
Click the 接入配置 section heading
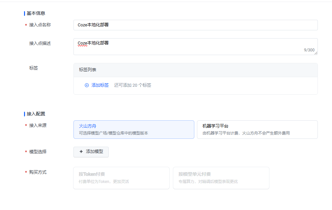[36, 114]
